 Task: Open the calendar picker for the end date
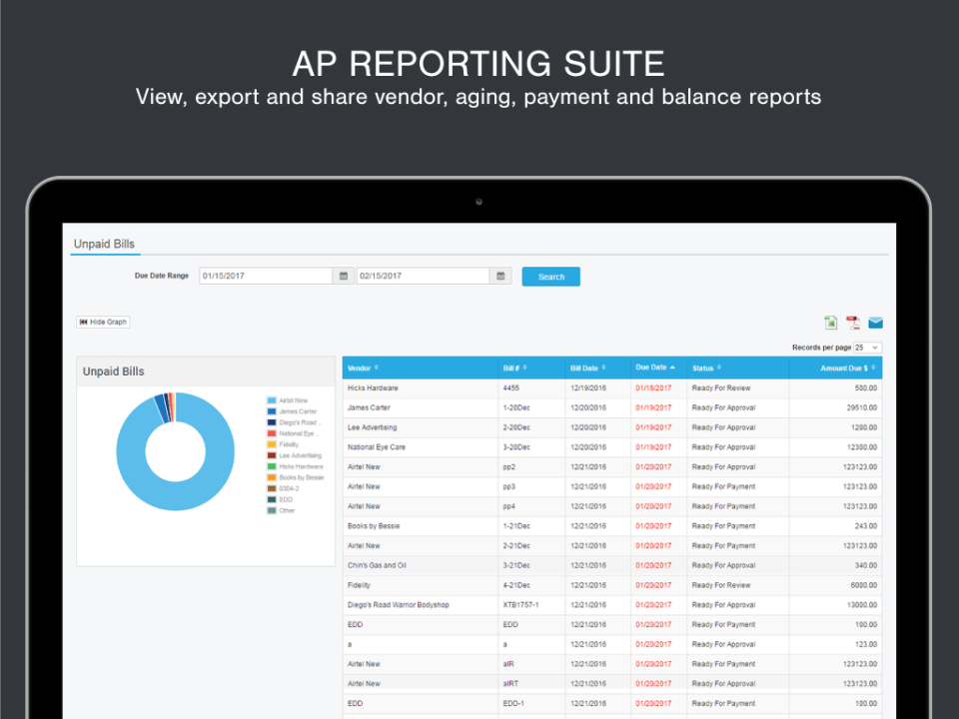pos(500,276)
